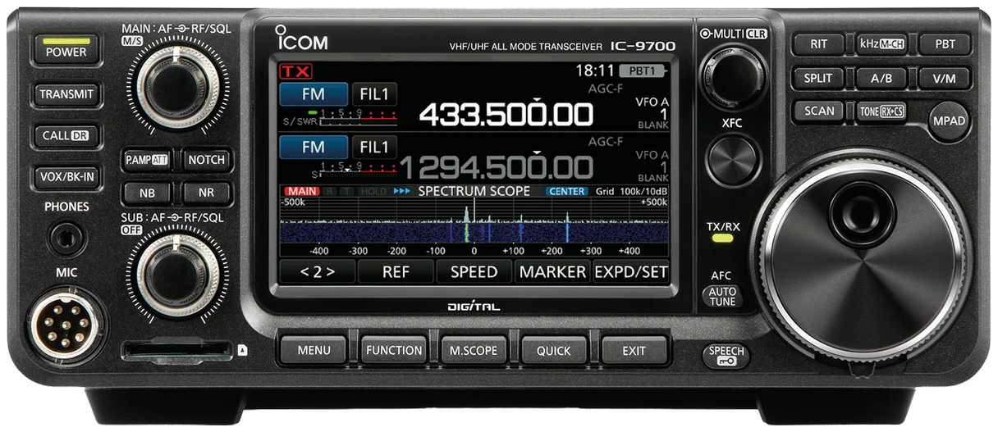Open the QUICK menu button

tap(554, 351)
